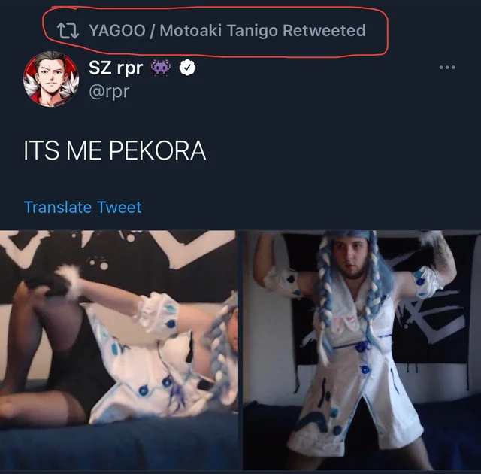
Task: Click the ITS ME PEKORA tweet text
Action: (x=115, y=150)
